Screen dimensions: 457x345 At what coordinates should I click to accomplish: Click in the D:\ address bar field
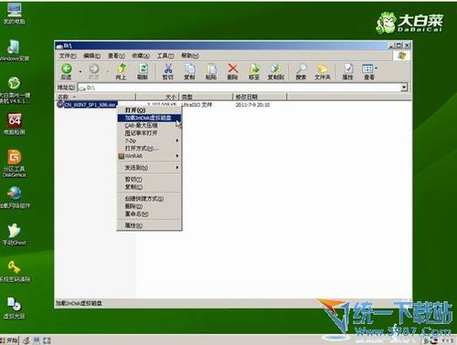(x=239, y=88)
